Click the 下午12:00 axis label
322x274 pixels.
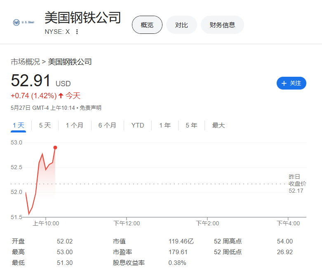point(127,223)
